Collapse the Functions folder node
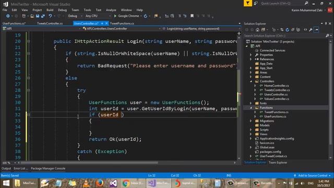The image size is (334, 188). coord(251,108)
